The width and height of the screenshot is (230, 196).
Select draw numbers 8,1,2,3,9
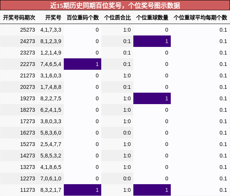pyautogui.click(x=51, y=41)
